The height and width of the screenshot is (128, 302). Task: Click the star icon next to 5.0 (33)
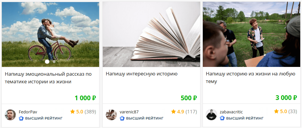coord(276,111)
